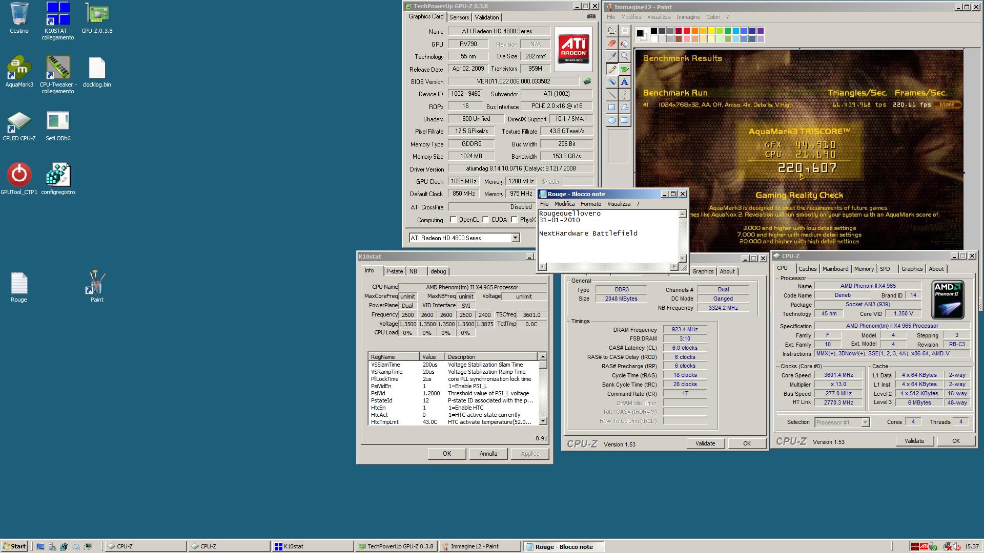The height and width of the screenshot is (553, 984).
Task: Pick the yellow color swatch in Paint palette
Action: pos(711,31)
